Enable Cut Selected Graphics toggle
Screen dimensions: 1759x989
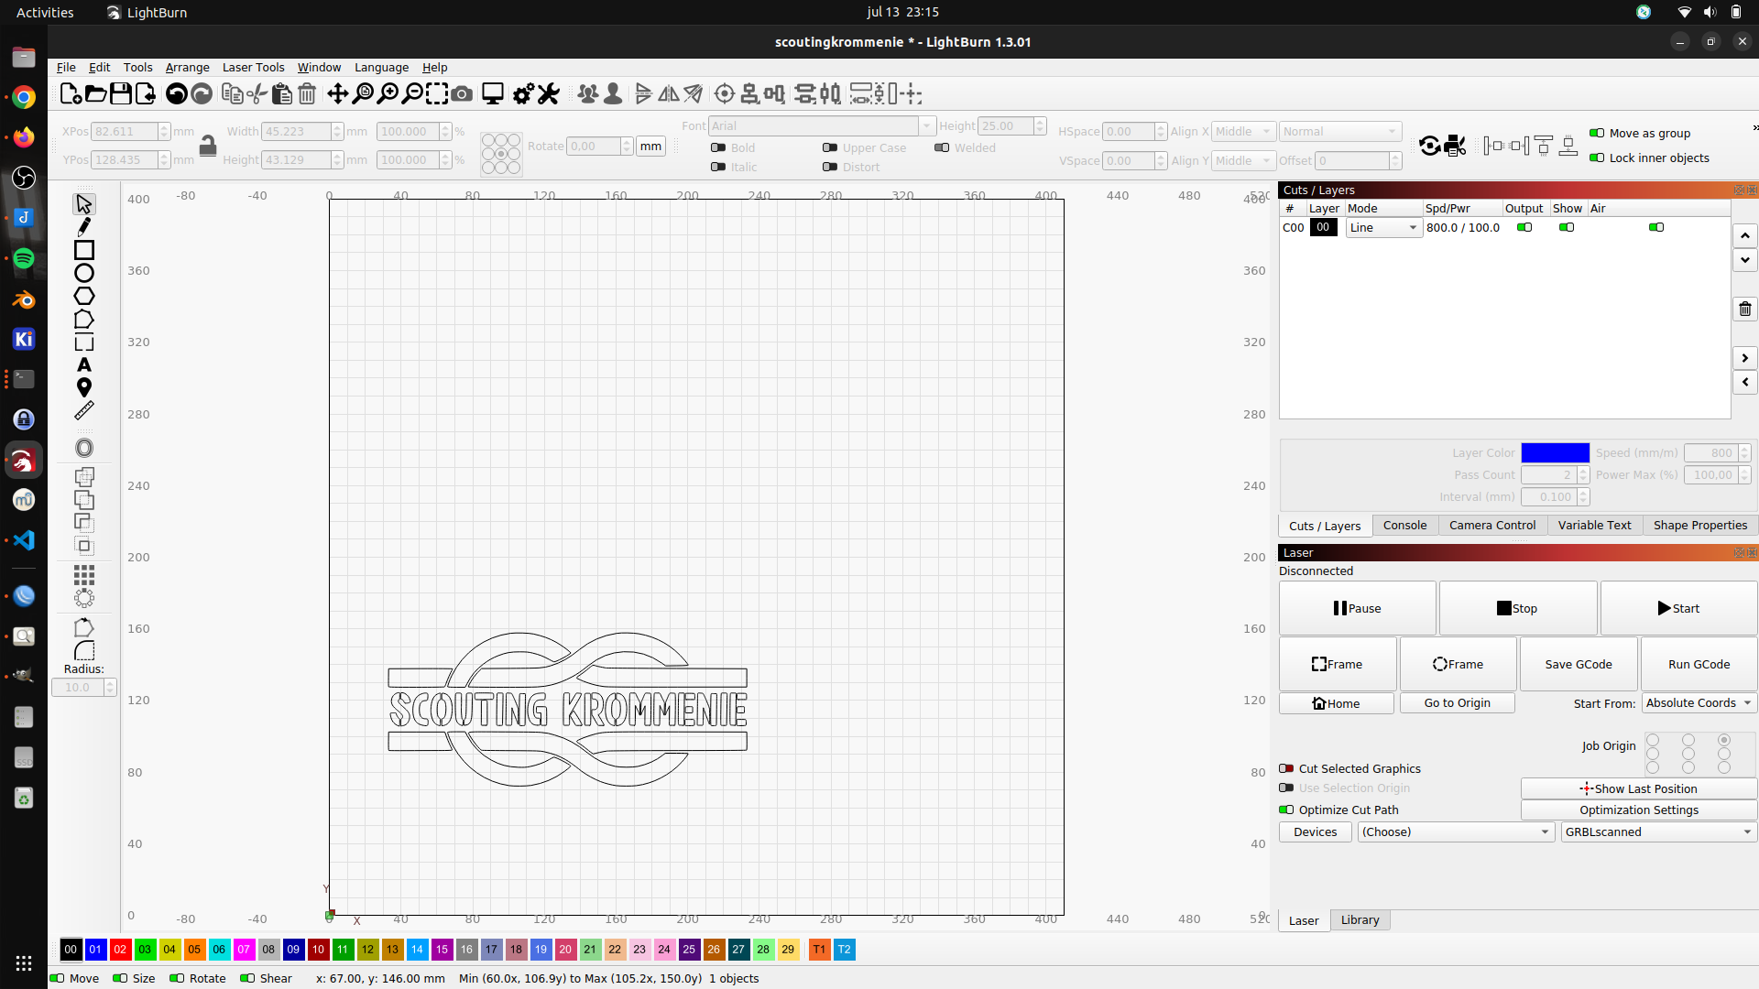(x=1286, y=768)
